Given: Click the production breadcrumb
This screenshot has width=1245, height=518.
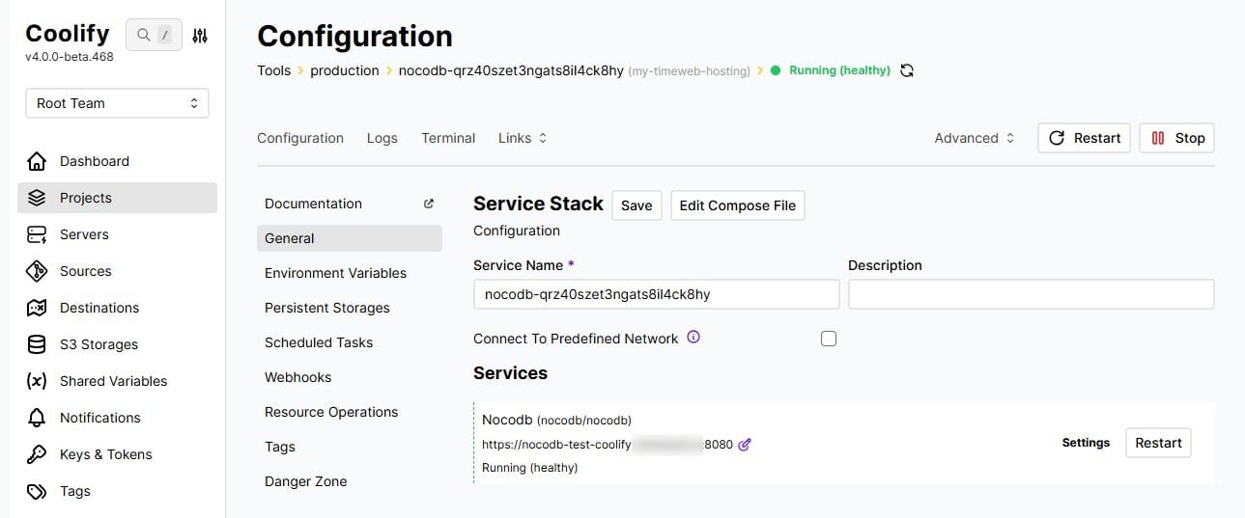Looking at the screenshot, I should (x=345, y=70).
